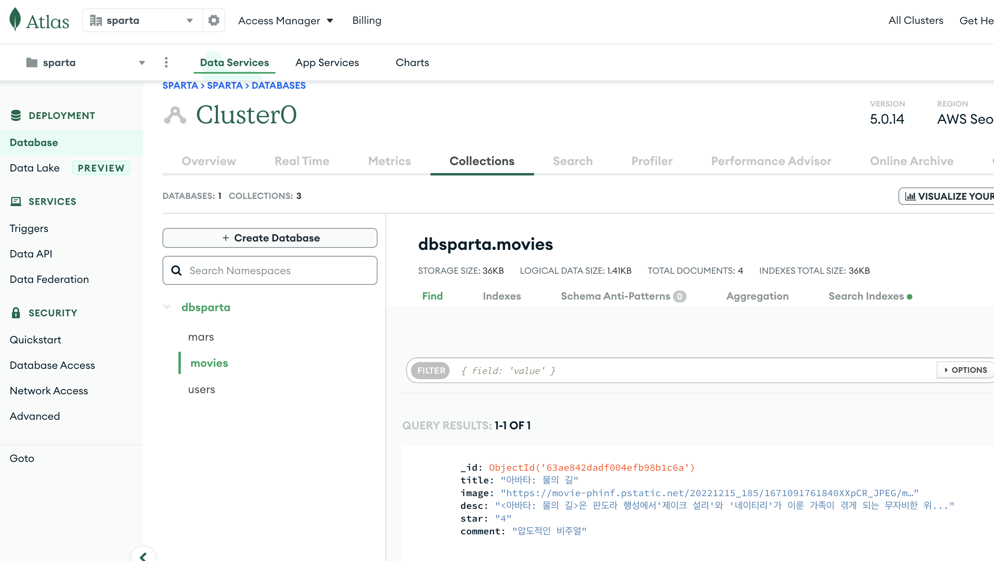Viewport: 994px width, 561px height.
Task: Open Data API in the sidebar
Action: pyautogui.click(x=31, y=254)
